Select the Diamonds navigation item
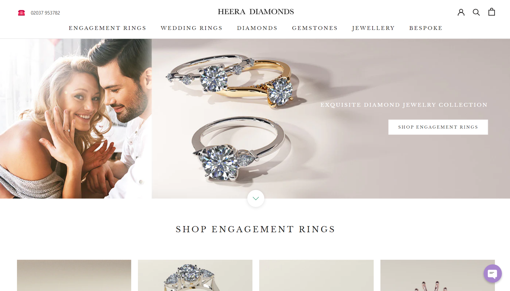The width and height of the screenshot is (510, 291). coord(257,28)
